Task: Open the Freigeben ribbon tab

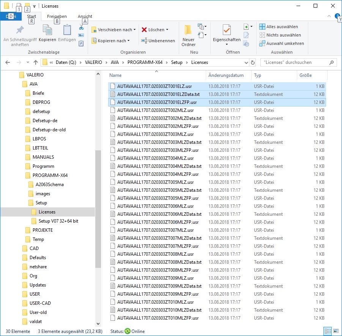Action: pos(57,16)
